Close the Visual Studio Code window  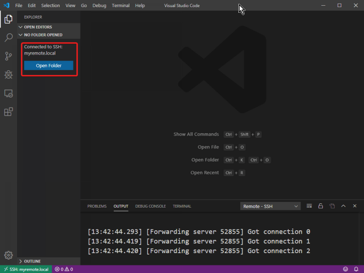pos(355,5)
